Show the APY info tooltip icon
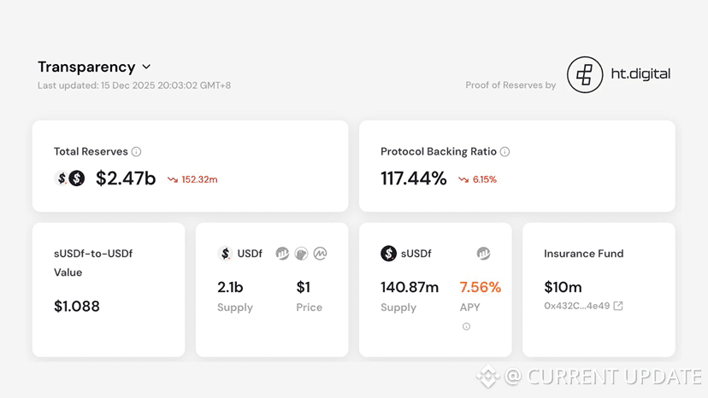This screenshot has height=398, width=708. click(x=466, y=326)
